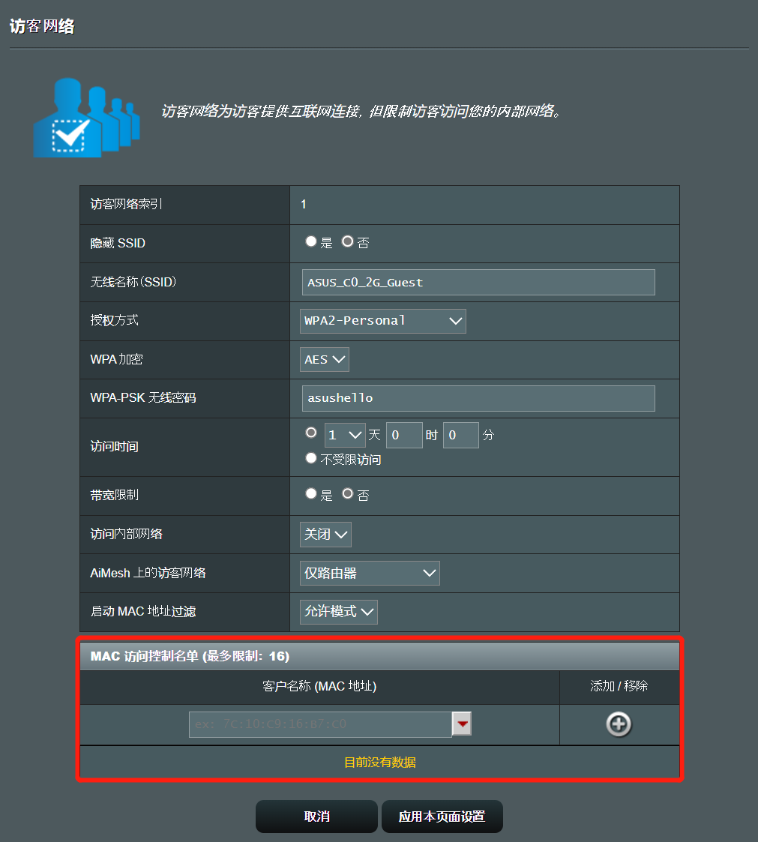Click the 取消 button

point(316,817)
